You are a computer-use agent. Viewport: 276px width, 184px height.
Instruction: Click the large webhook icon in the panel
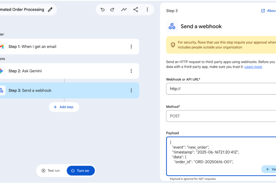pos(172,26)
